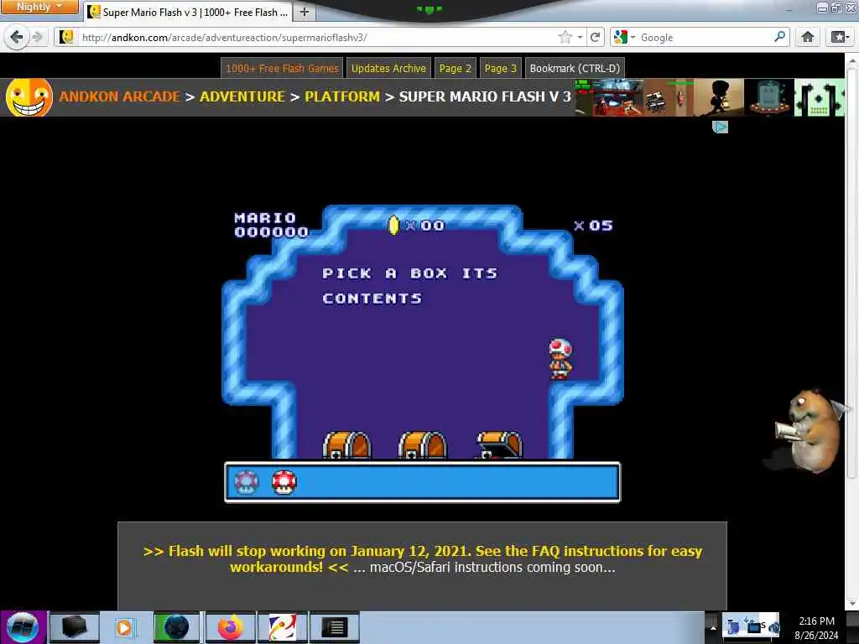Open the 1000+ Free Flash Games tab
This screenshot has height=644, width=859.
coord(282,69)
